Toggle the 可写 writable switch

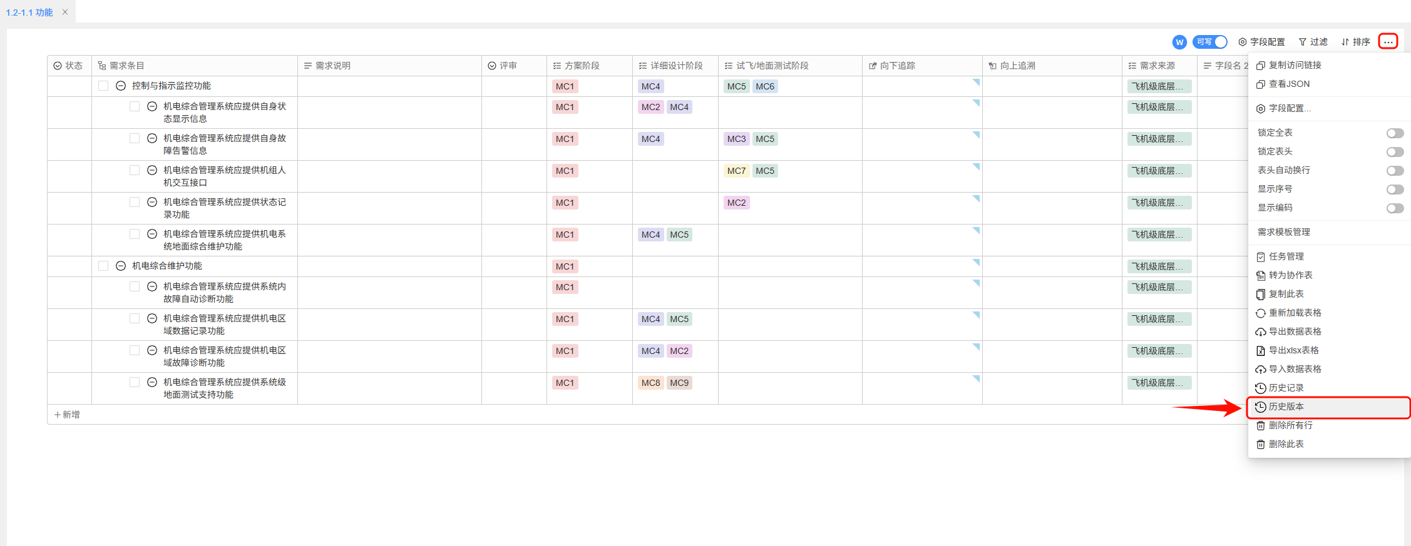(1210, 42)
